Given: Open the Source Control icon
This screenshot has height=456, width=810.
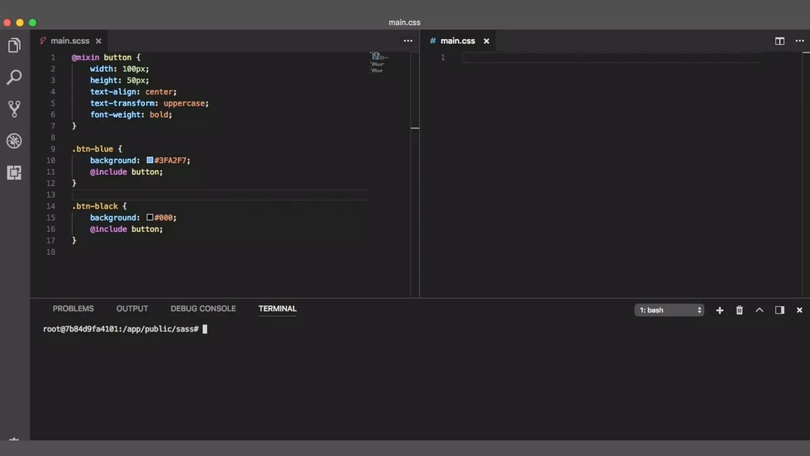Looking at the screenshot, I should tap(14, 109).
